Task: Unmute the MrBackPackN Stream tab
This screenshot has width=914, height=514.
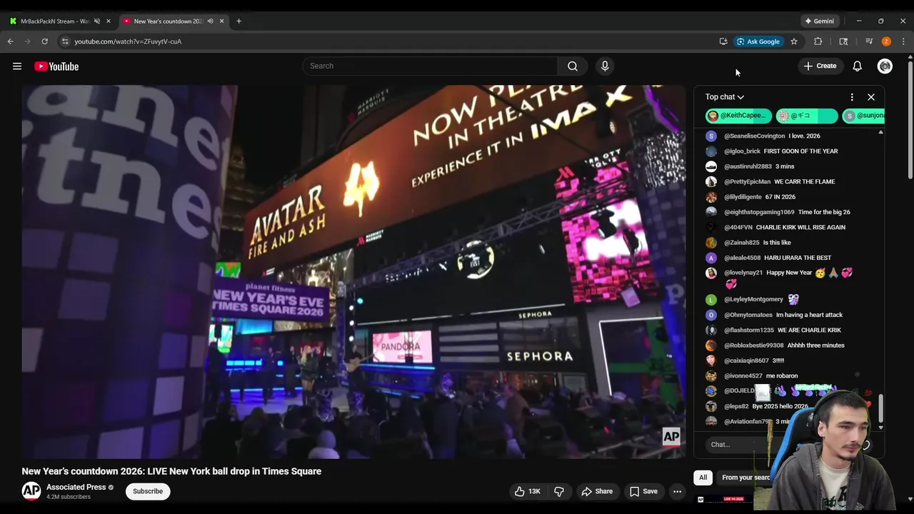Action: click(97, 21)
